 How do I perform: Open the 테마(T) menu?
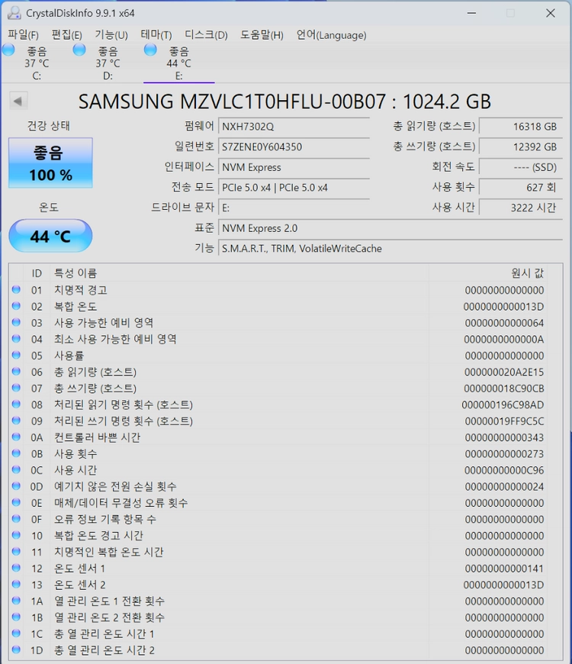tap(156, 34)
